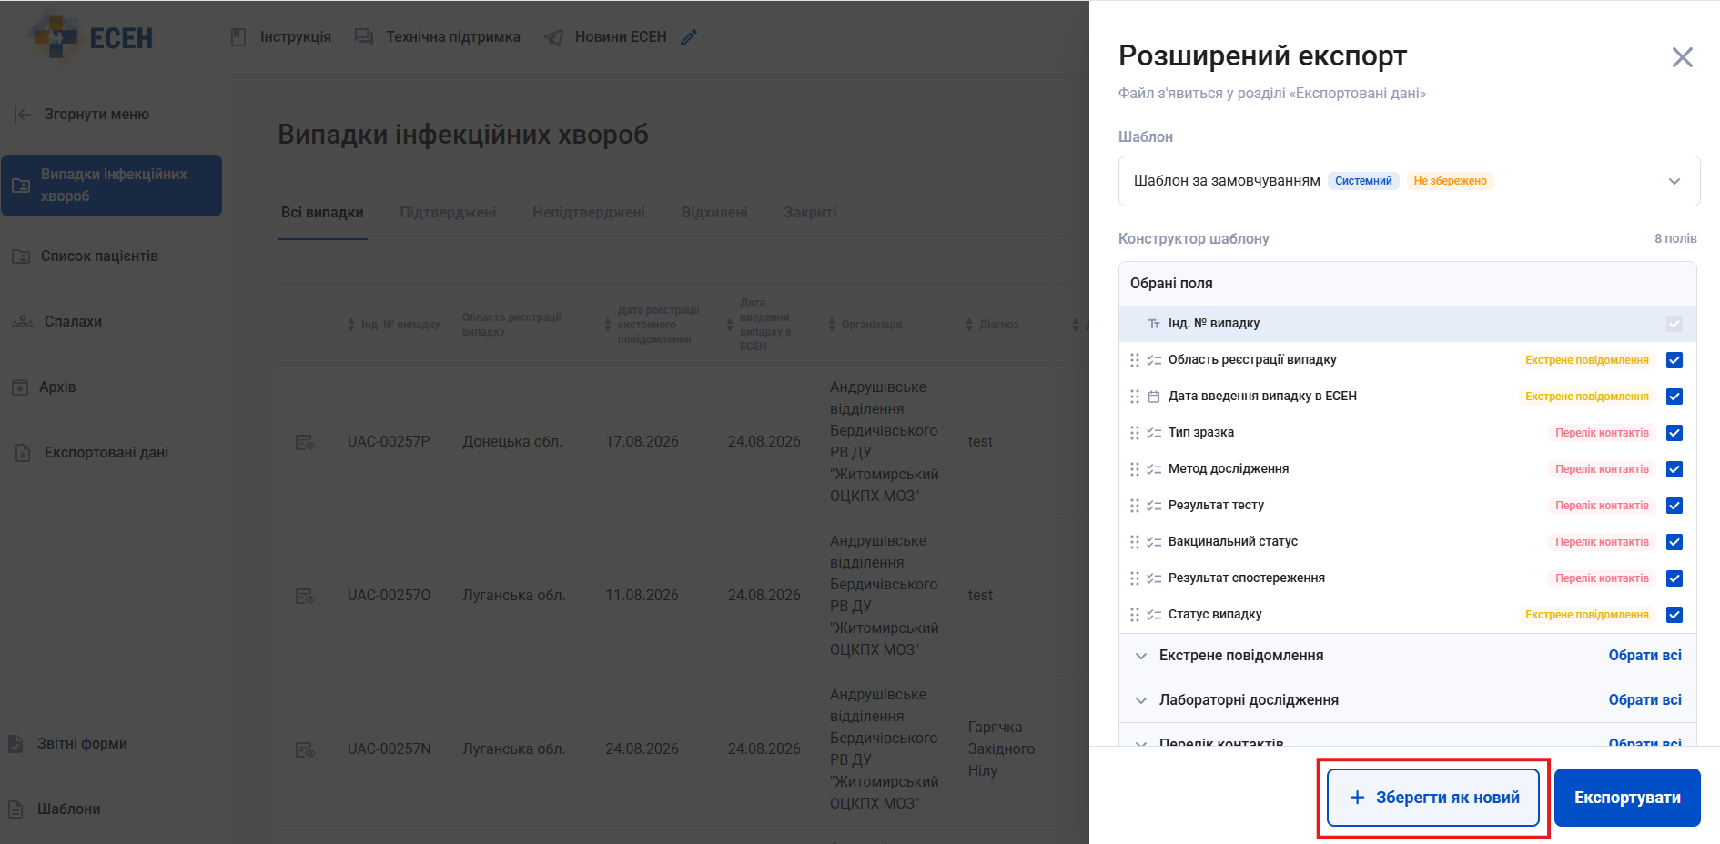Expand the Лабораторні дослідження section
The image size is (1720, 844).
click(1141, 700)
